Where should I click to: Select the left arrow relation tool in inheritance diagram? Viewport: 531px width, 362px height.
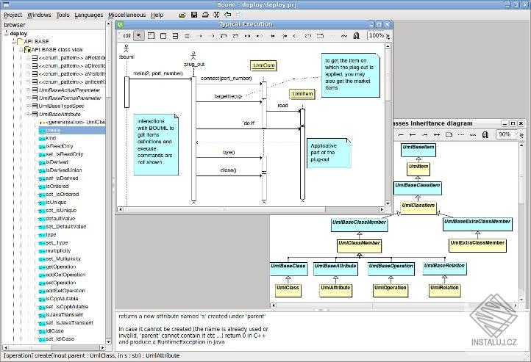[x=413, y=135]
